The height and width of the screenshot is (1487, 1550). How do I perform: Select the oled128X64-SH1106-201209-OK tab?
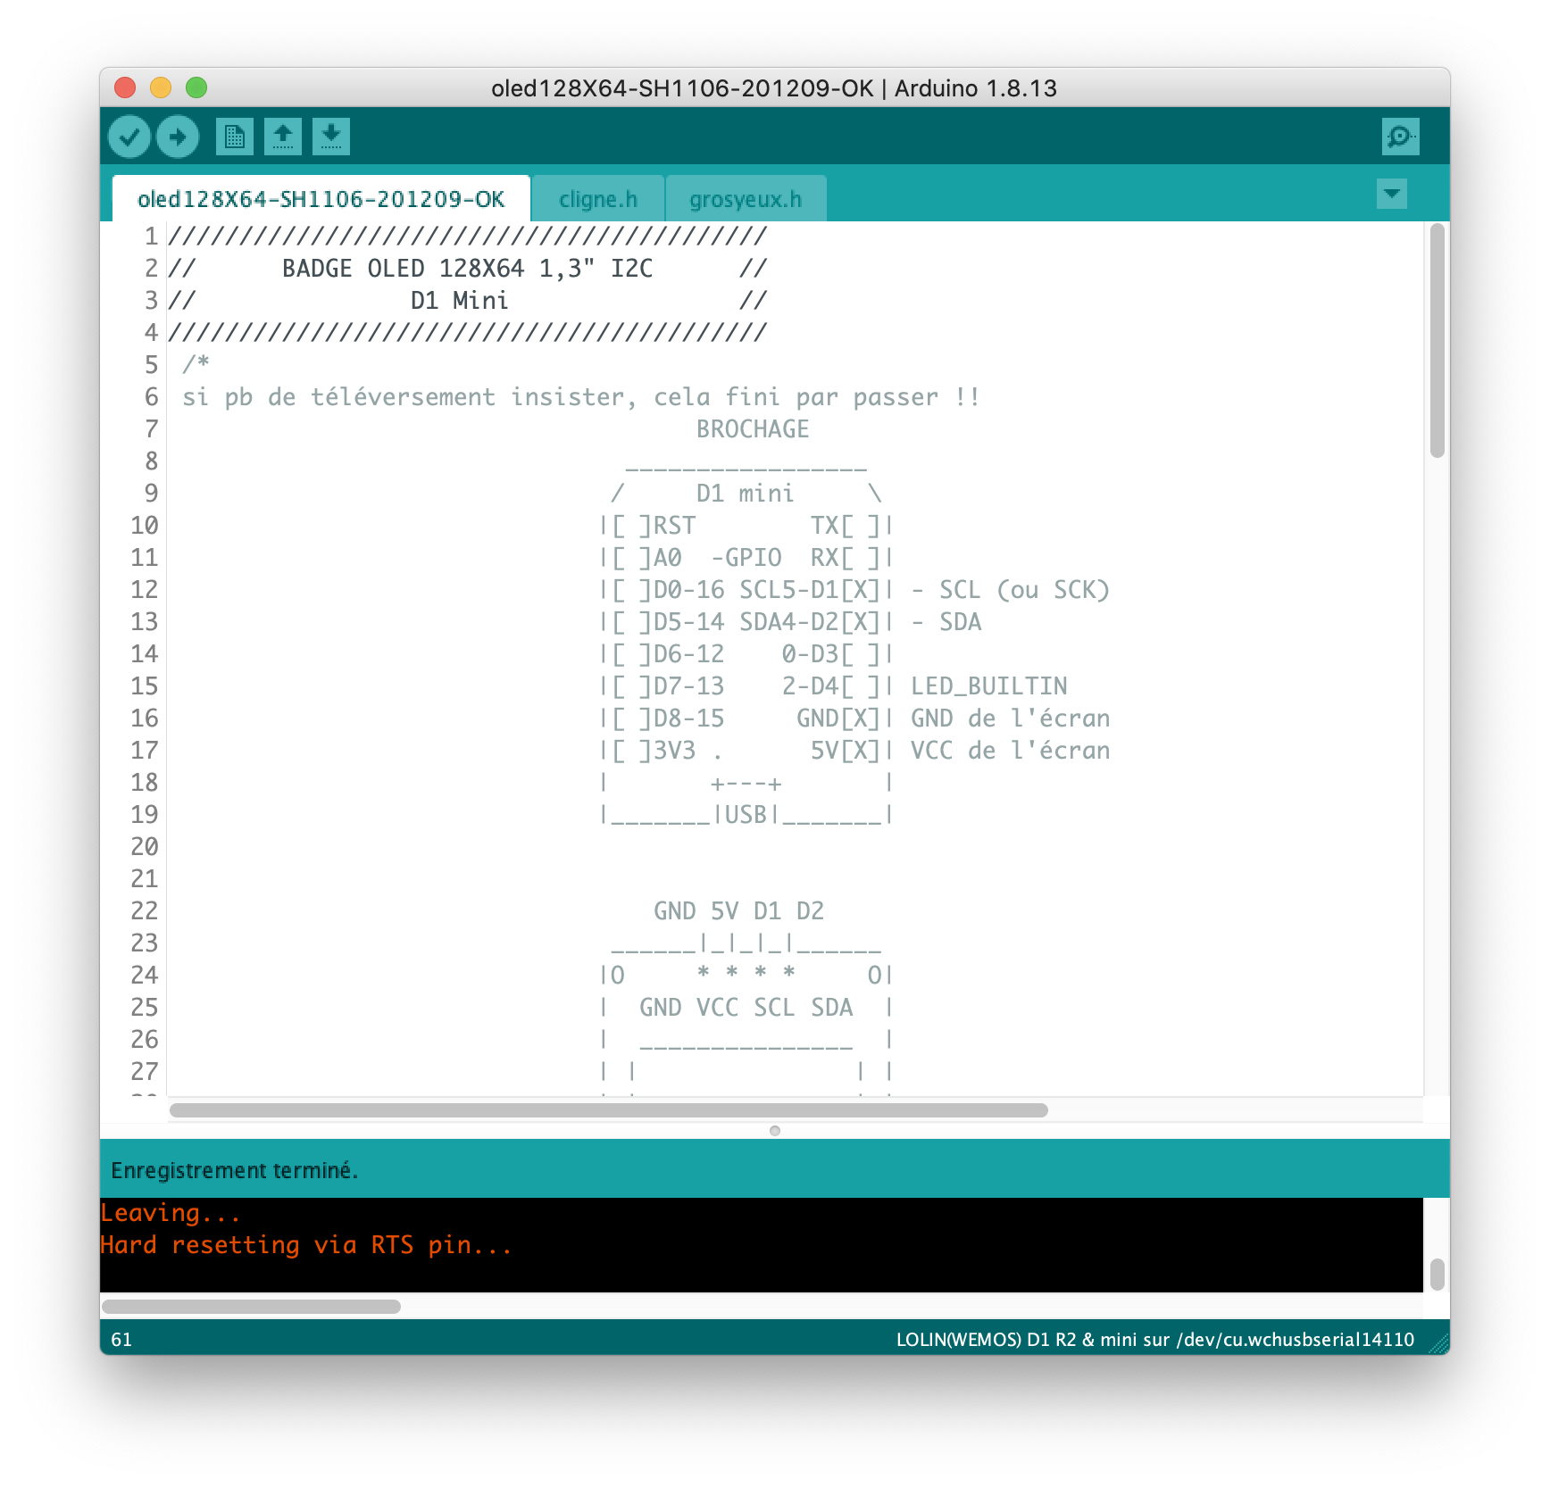pos(321,199)
